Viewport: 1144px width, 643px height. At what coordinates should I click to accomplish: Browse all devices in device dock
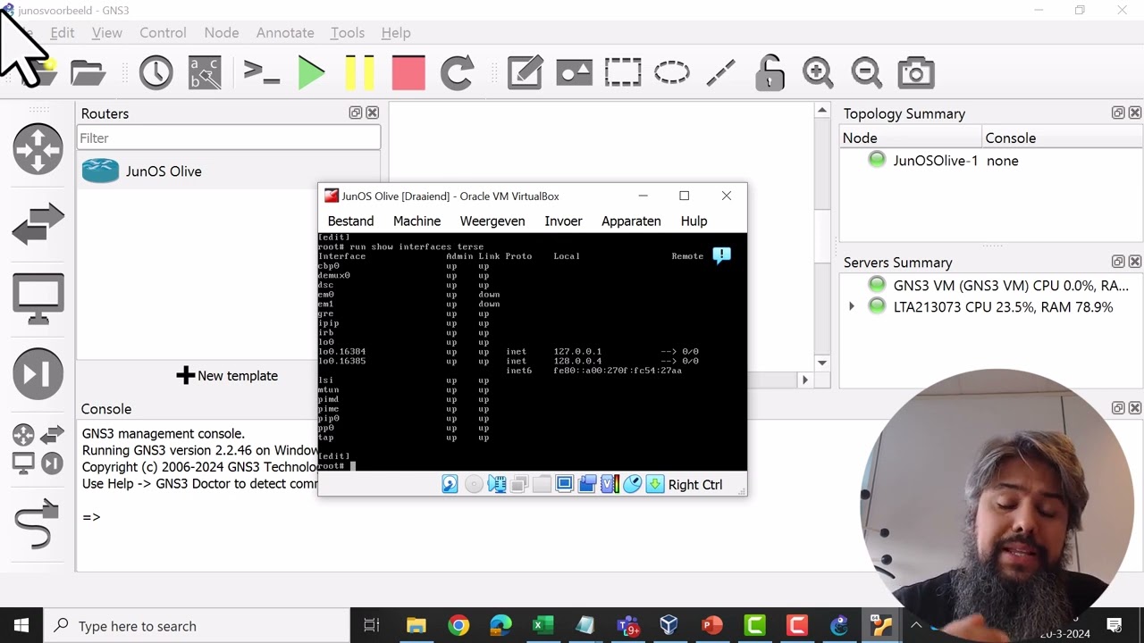point(38,448)
